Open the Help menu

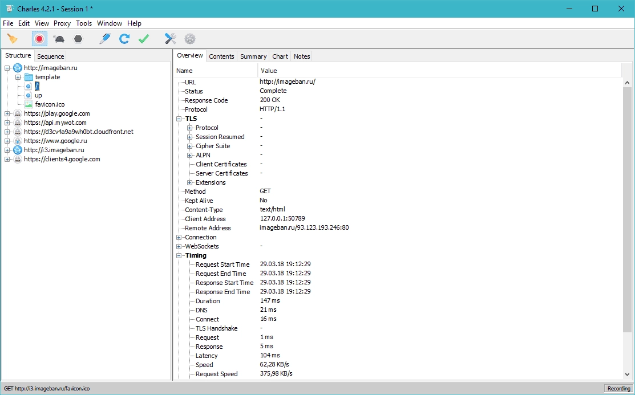134,23
